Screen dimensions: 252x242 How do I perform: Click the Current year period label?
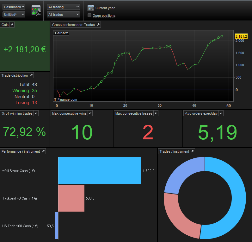(x=105, y=8)
